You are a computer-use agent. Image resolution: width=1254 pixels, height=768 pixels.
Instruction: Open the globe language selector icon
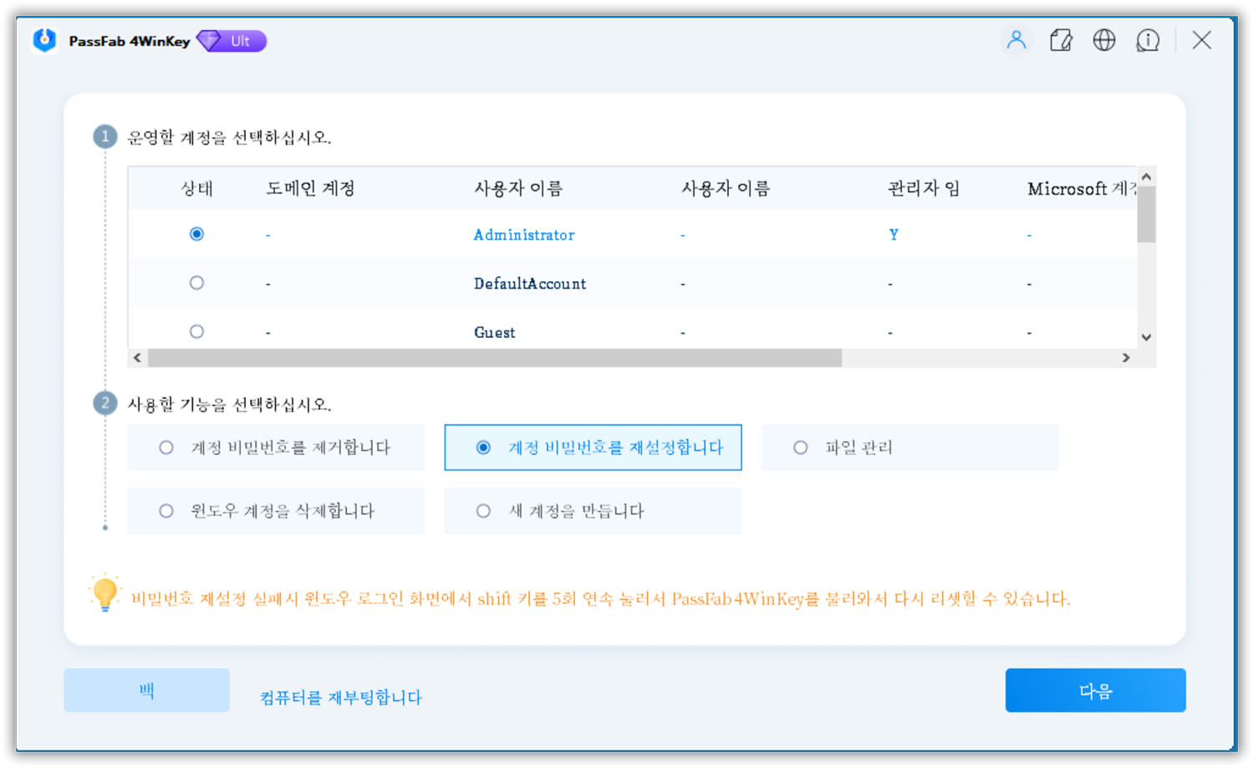1104,39
